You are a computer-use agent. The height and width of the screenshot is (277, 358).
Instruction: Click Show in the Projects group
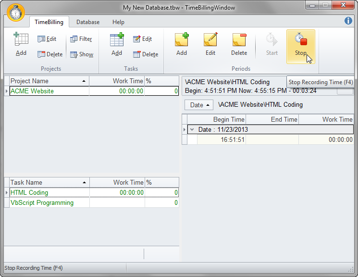[x=82, y=54]
